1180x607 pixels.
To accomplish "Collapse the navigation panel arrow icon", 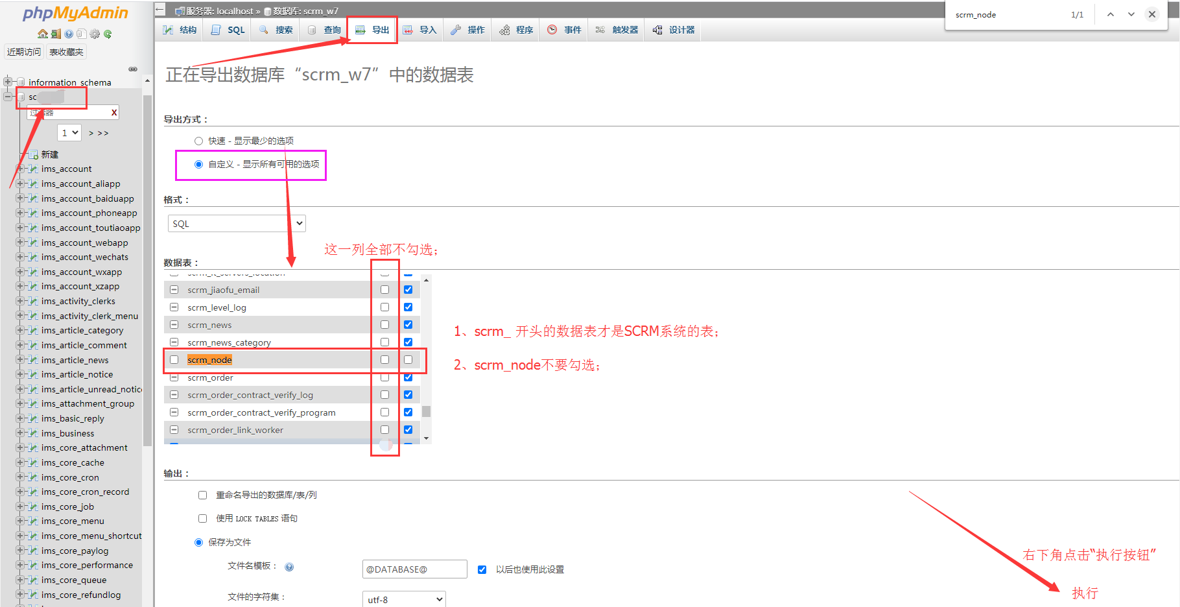I will (160, 10).
